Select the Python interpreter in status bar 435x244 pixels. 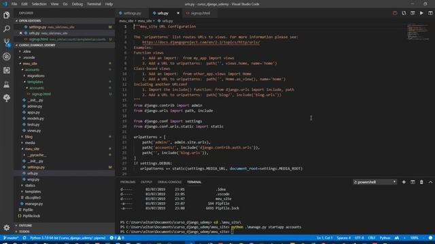tap(68, 238)
